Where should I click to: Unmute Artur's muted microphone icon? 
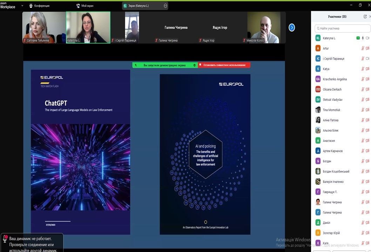(x=363, y=48)
